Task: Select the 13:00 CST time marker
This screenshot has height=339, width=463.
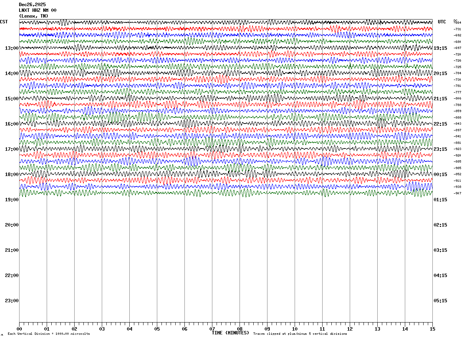Action: (12, 48)
